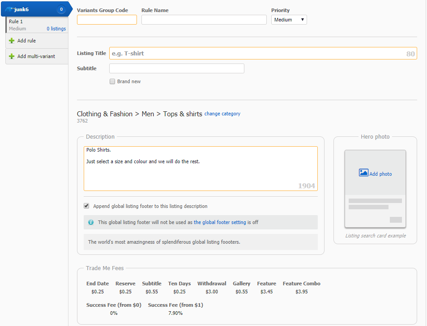The height and width of the screenshot is (326, 427).
Task: Open the 0 listings link
Action: pyautogui.click(x=56, y=29)
